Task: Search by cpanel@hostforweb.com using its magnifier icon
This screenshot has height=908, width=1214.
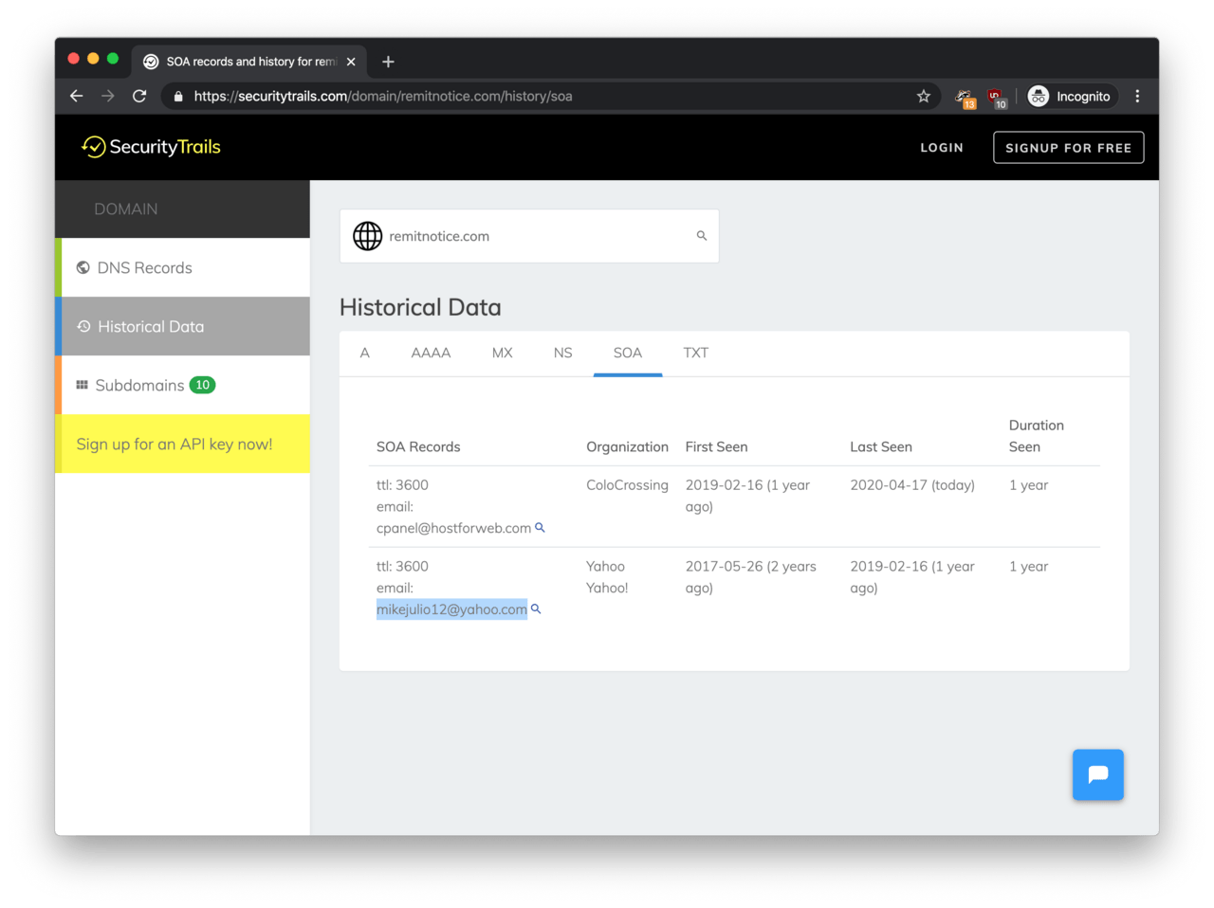Action: (x=540, y=527)
